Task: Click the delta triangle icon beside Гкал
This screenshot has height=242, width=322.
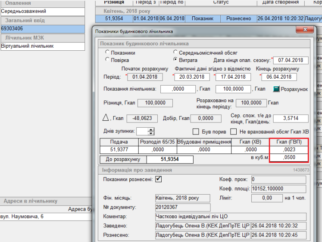Action: point(105,118)
